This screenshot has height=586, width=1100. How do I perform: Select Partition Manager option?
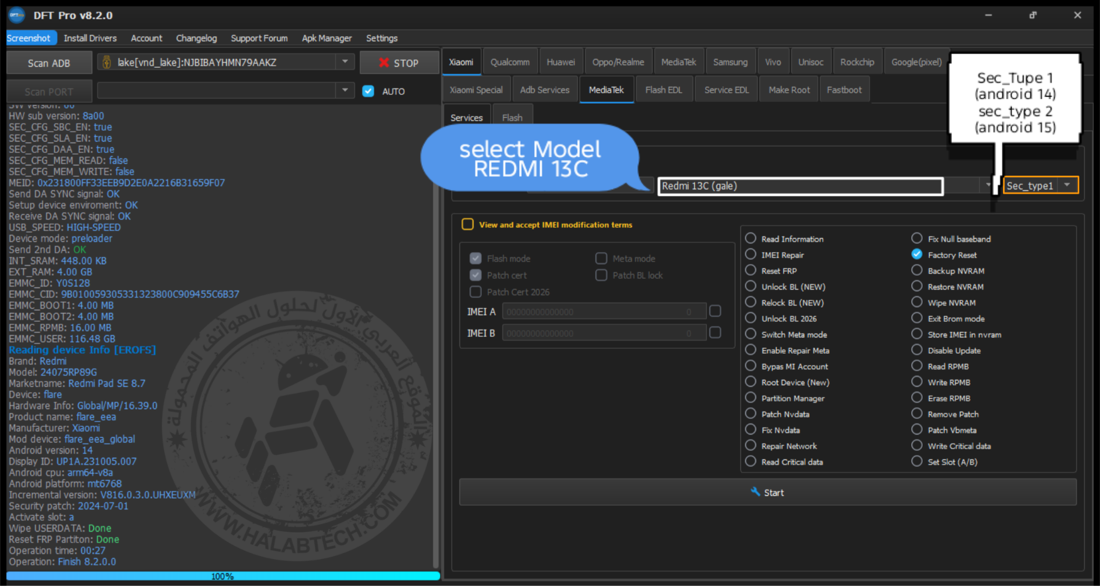click(751, 398)
